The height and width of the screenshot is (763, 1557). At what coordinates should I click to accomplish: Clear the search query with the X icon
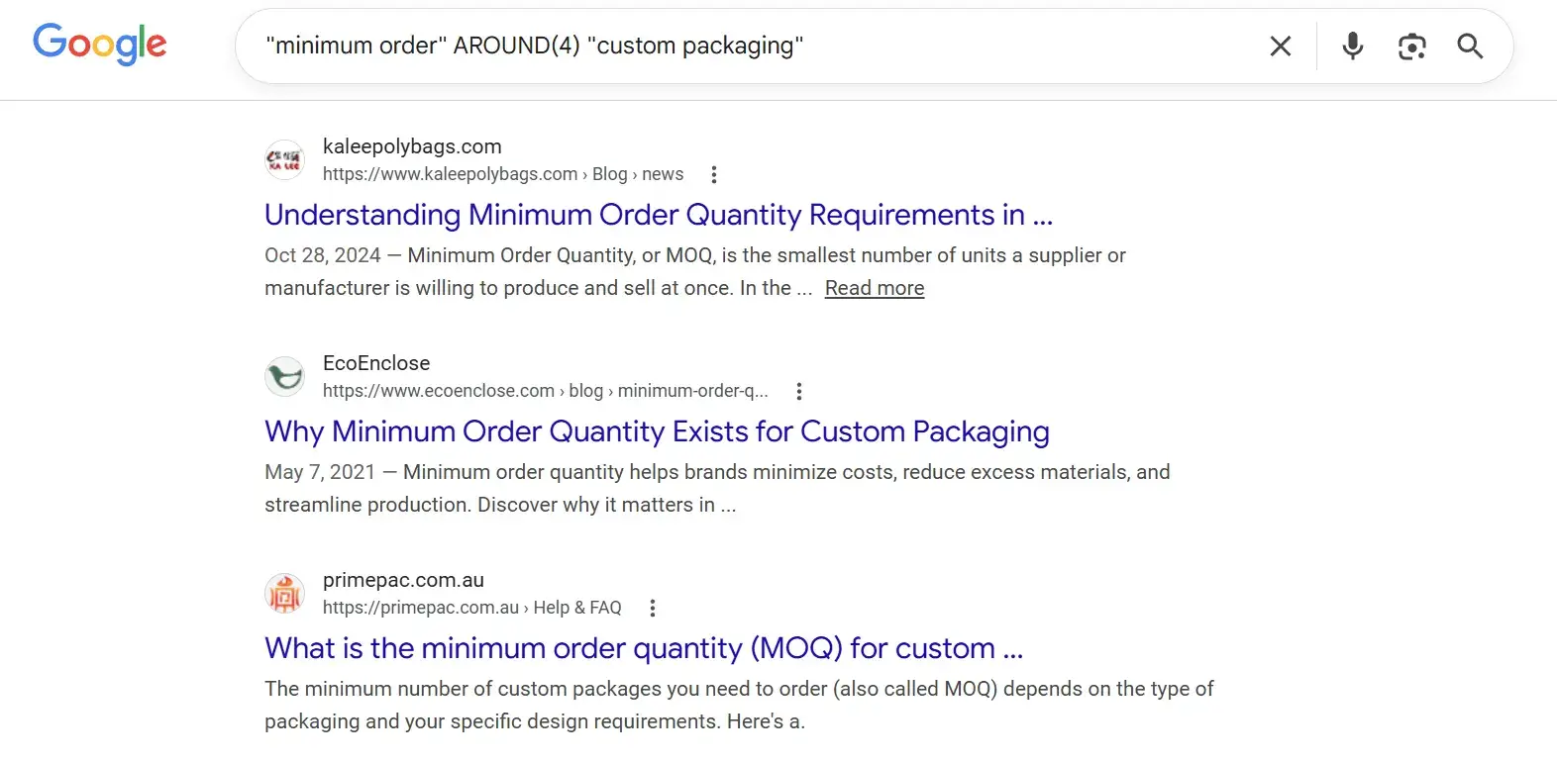tap(1281, 46)
